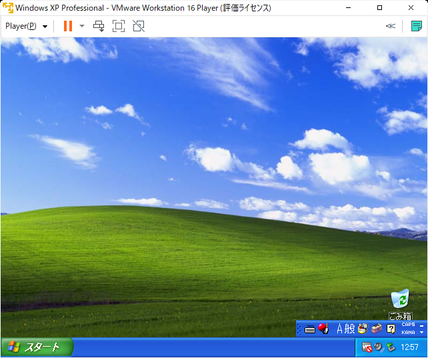Collapse the toolbar with double chevron
Screen dimensions: 428x358
click(390, 26)
